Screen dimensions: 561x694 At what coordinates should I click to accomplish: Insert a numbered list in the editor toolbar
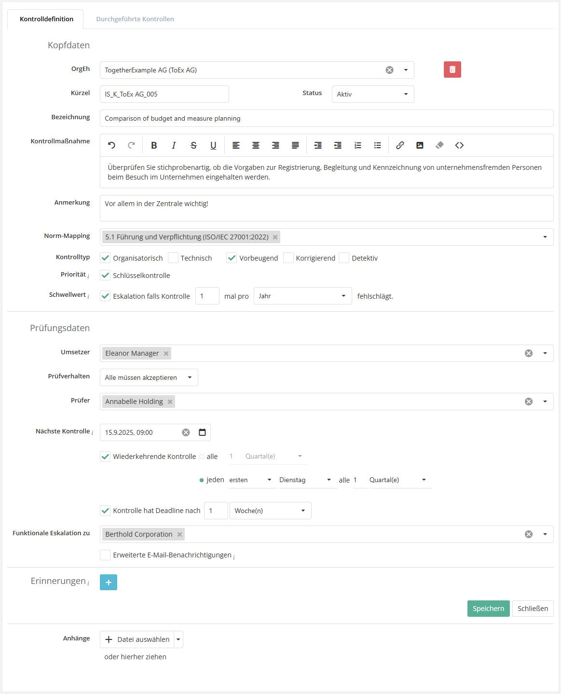pos(357,145)
